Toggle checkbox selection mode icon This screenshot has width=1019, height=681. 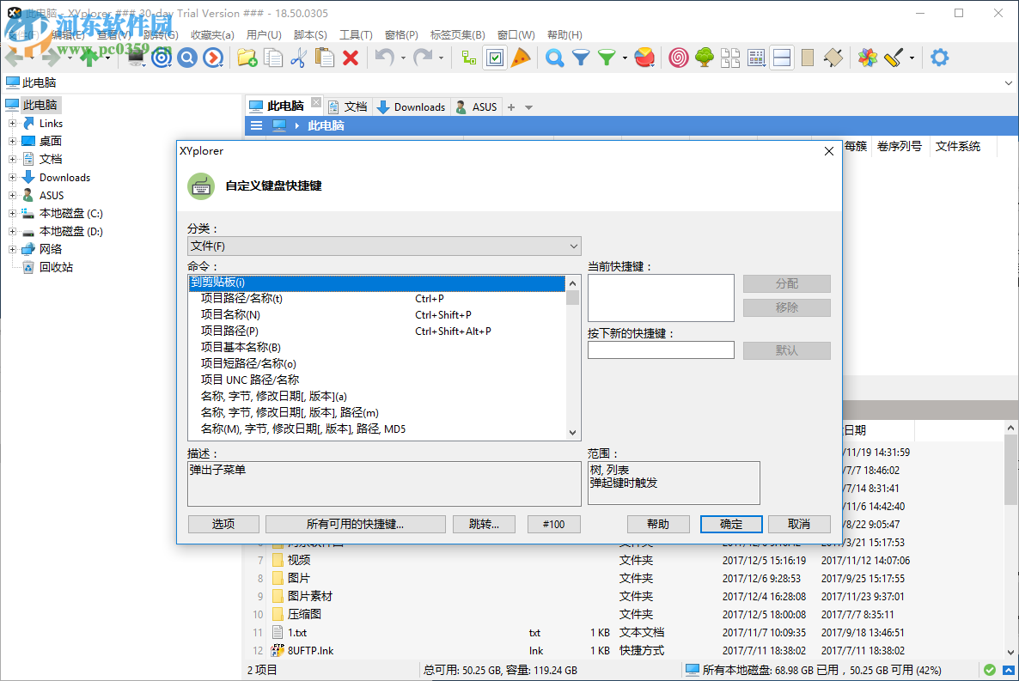[x=496, y=58]
